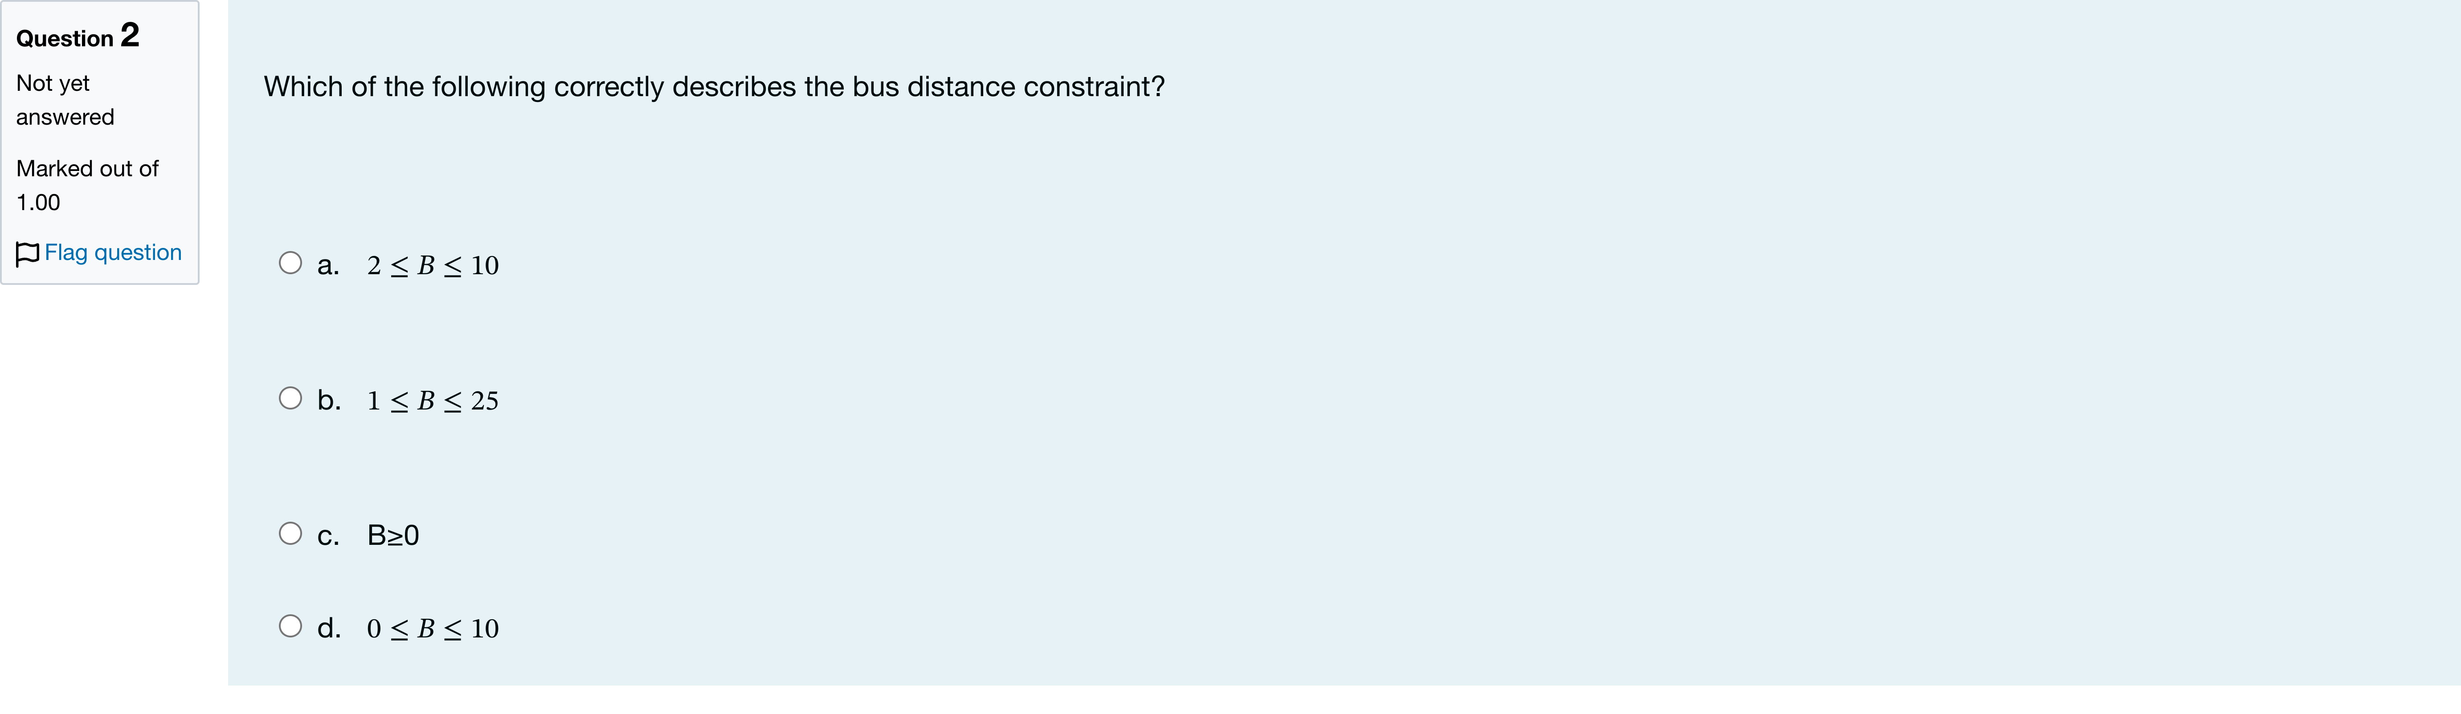Click the flag icon beside Flag question
The width and height of the screenshot is (2461, 714).
click(x=28, y=254)
